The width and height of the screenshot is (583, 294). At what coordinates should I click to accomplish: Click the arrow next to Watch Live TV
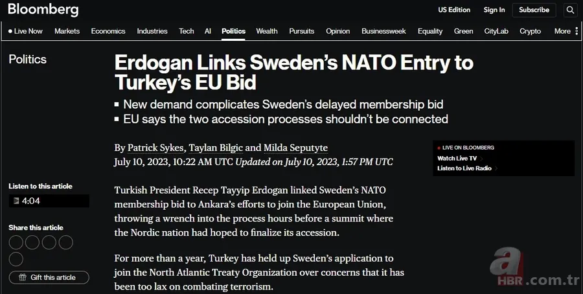pyautogui.click(x=481, y=158)
